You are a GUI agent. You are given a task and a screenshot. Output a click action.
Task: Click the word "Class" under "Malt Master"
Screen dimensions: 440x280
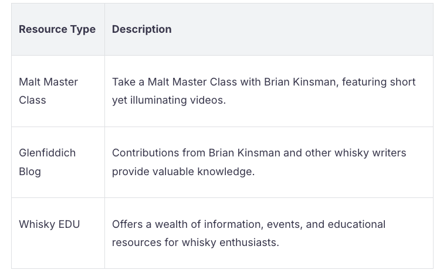tap(32, 100)
